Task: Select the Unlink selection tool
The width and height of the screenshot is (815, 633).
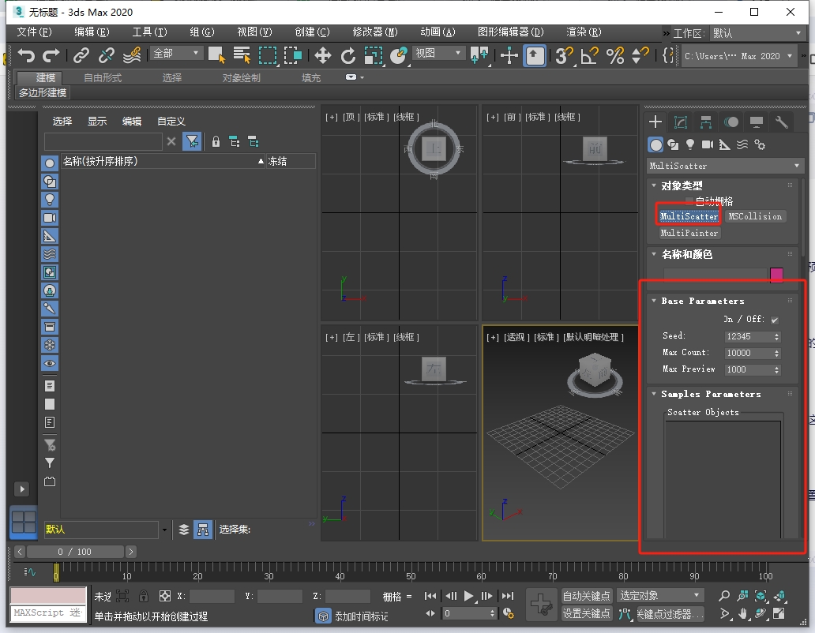Action: (107, 54)
